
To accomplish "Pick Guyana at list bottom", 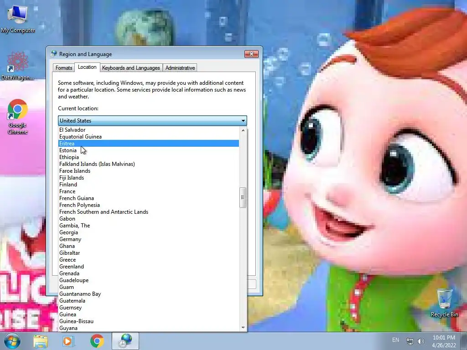I will [149, 328].
